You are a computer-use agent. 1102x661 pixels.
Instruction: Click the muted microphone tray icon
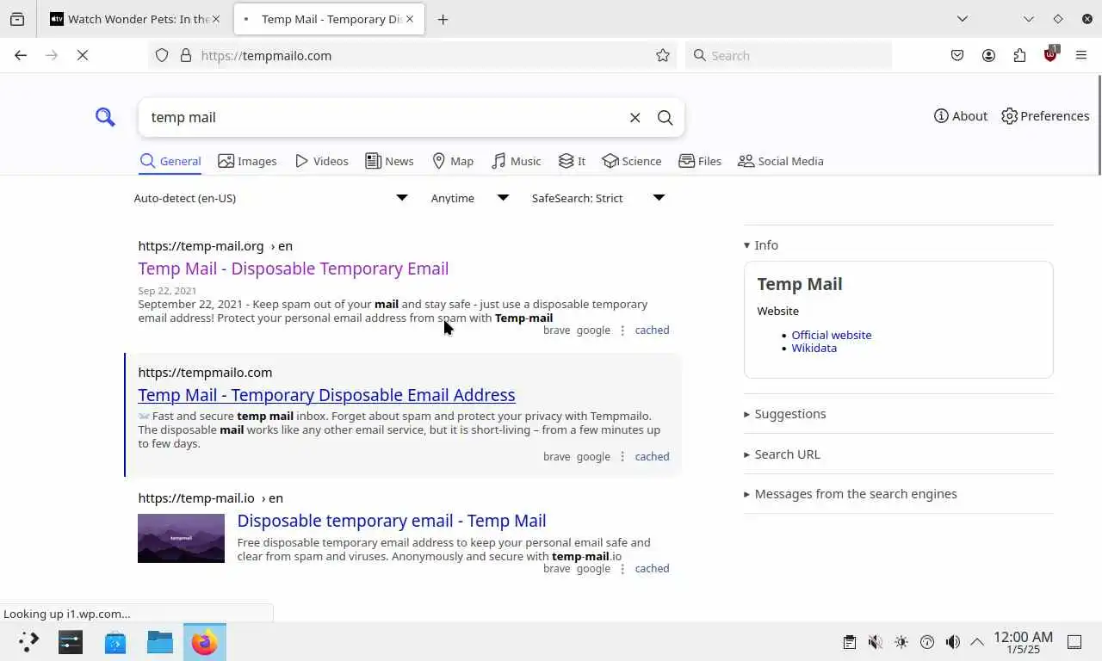[x=875, y=642]
